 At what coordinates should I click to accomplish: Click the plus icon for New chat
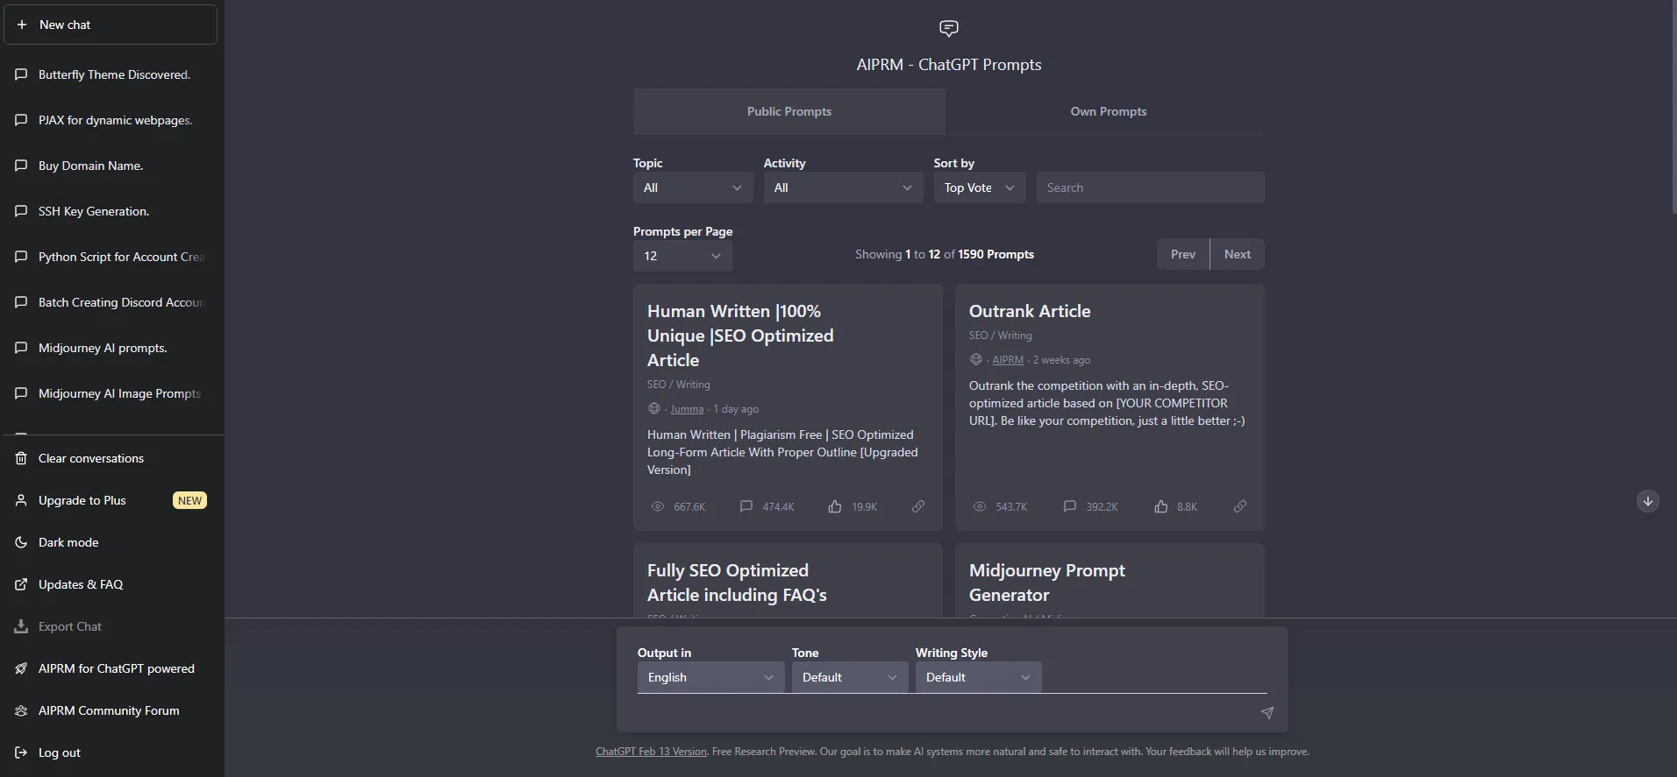(22, 25)
